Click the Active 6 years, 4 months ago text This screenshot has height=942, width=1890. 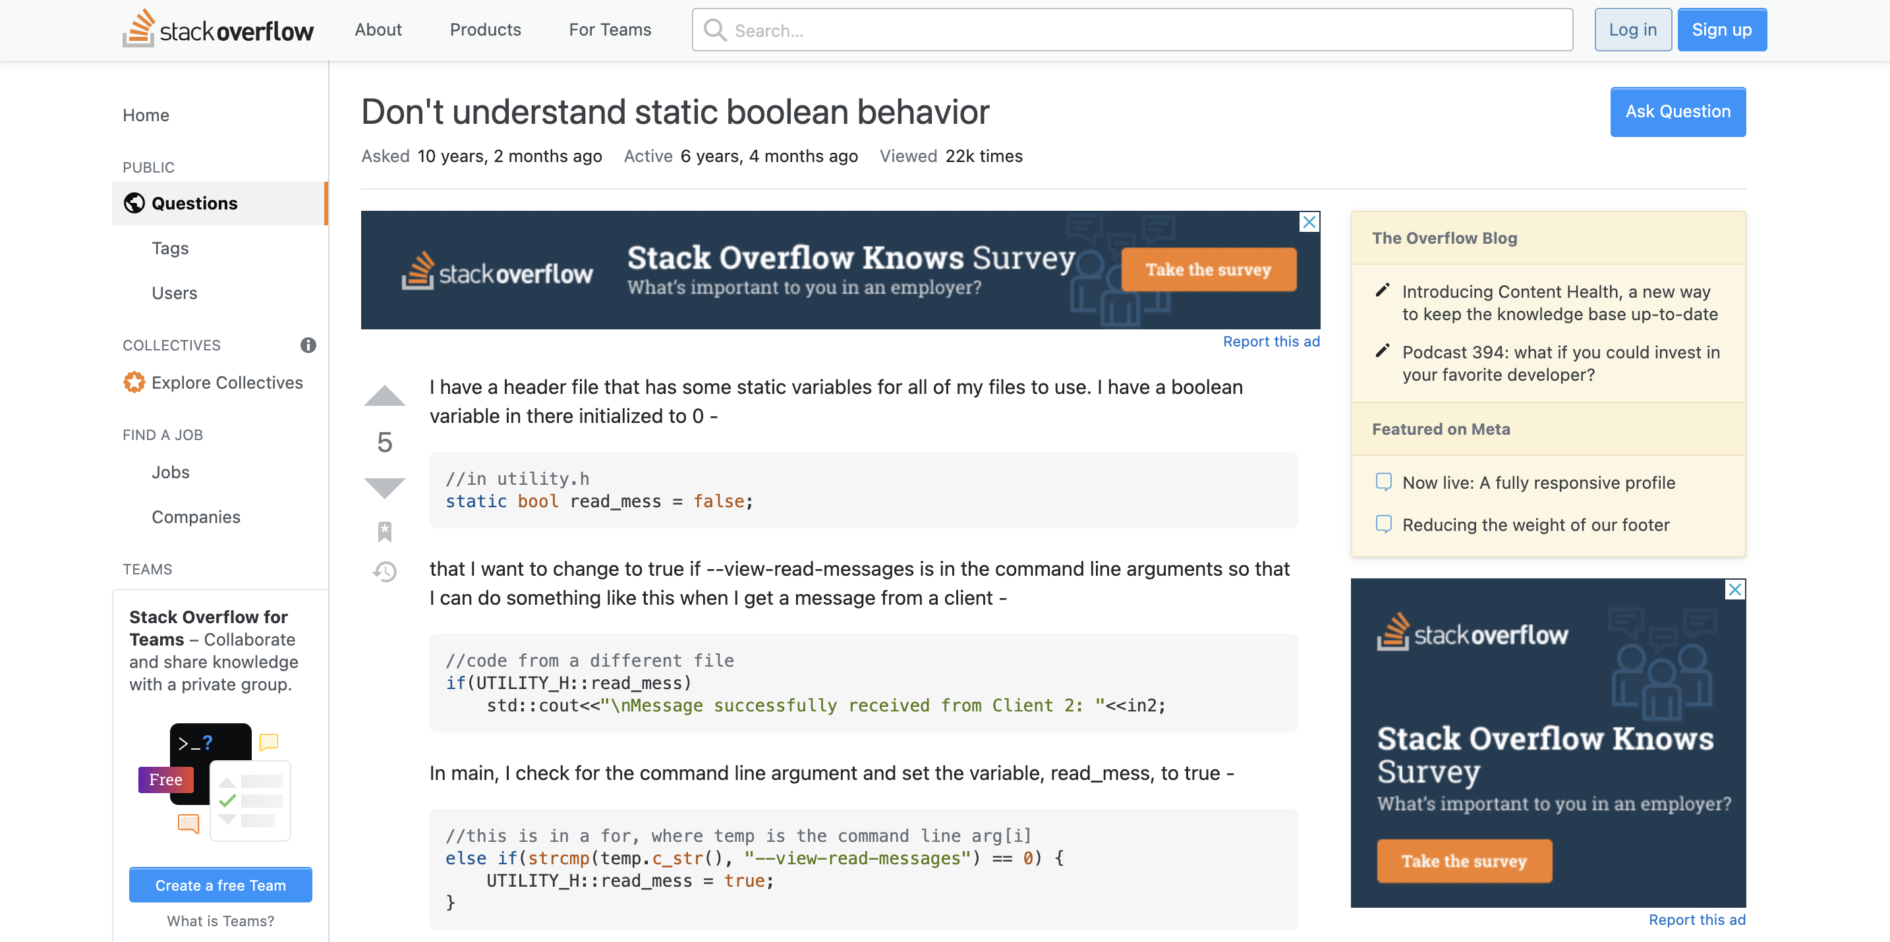pos(740,155)
